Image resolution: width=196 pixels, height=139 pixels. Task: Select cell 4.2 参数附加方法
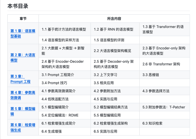tap(115, 91)
